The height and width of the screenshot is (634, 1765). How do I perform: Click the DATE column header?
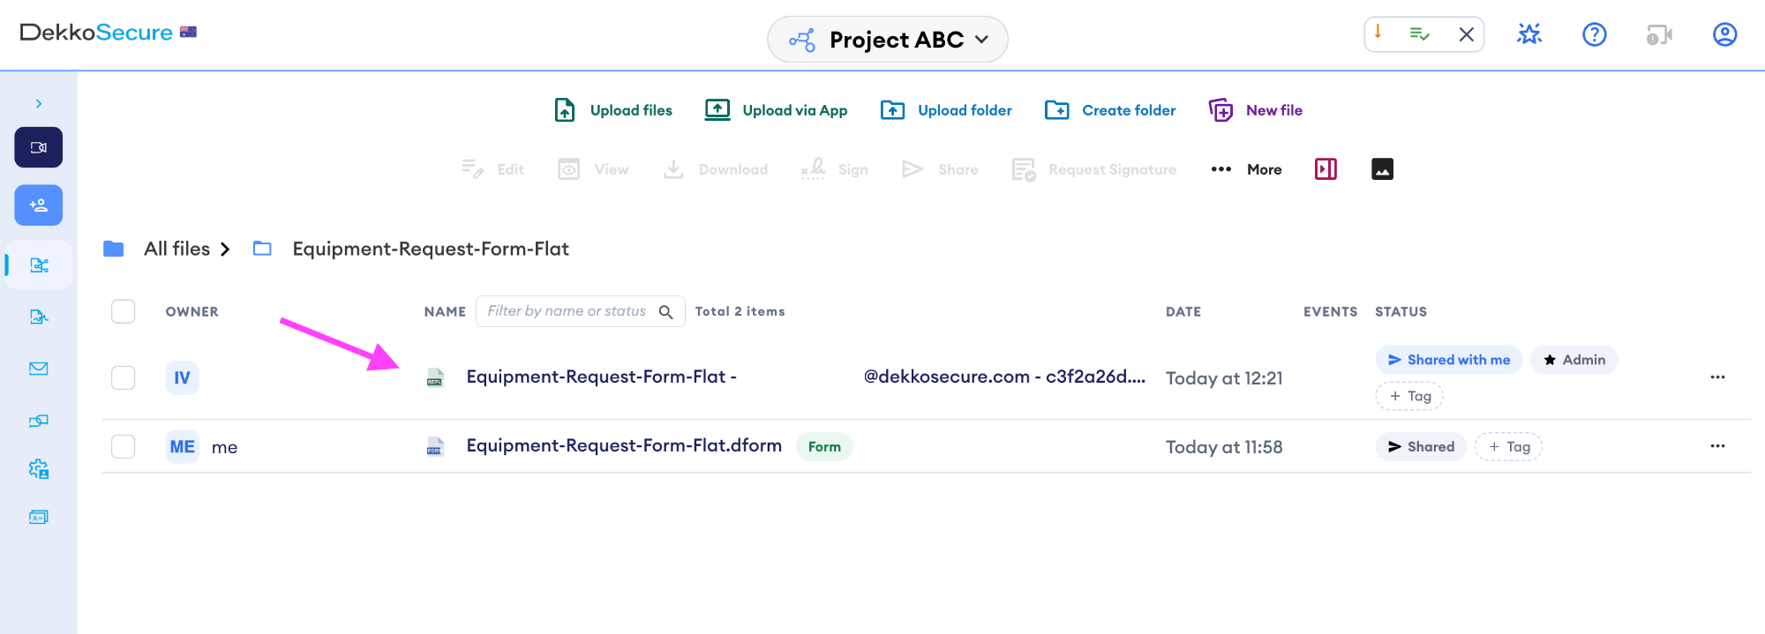1183,311
